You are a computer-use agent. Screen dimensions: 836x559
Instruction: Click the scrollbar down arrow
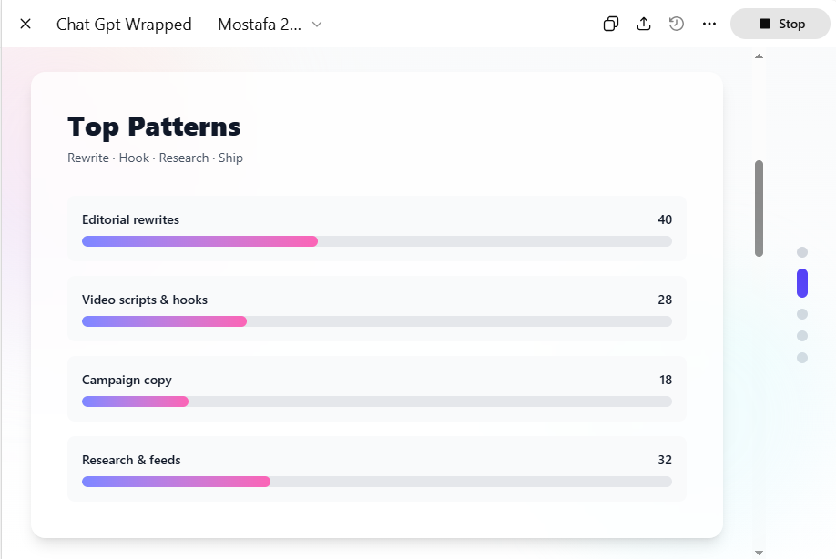tap(759, 552)
